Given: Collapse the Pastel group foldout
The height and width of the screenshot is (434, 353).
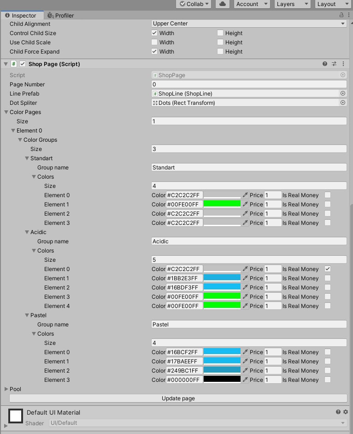Looking at the screenshot, I should 27,315.
